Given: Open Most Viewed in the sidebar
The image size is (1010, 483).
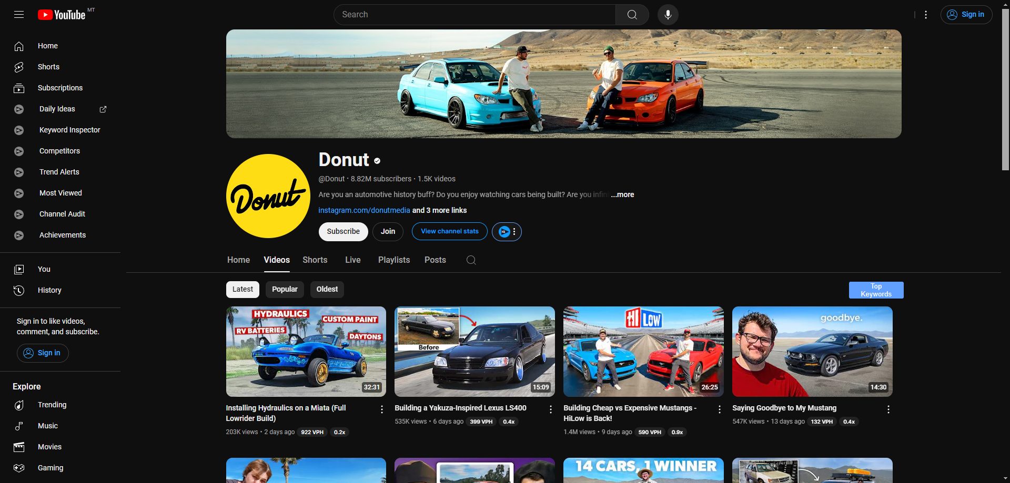Looking at the screenshot, I should 60,193.
